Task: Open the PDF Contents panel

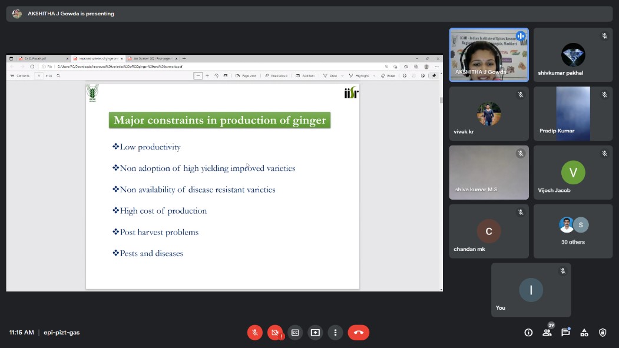Action: point(20,76)
